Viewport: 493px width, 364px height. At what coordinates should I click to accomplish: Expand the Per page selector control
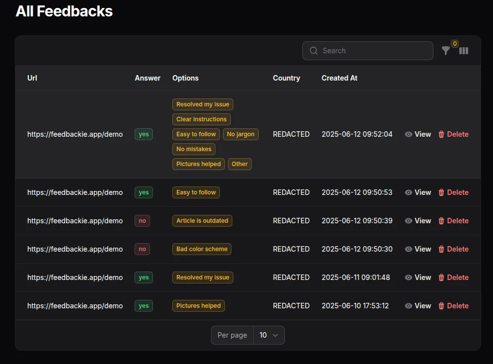click(x=248, y=335)
